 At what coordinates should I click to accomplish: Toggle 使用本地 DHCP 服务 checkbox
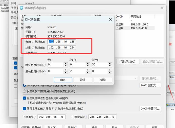25,109
